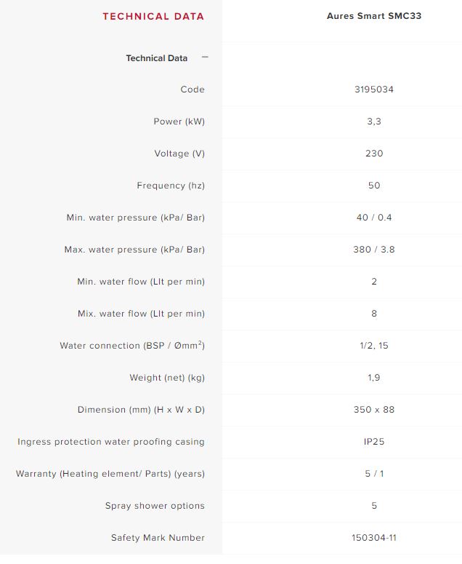Select the Safety Mark Number 150304-11
This screenshot has height=564, width=462.
pos(374,538)
